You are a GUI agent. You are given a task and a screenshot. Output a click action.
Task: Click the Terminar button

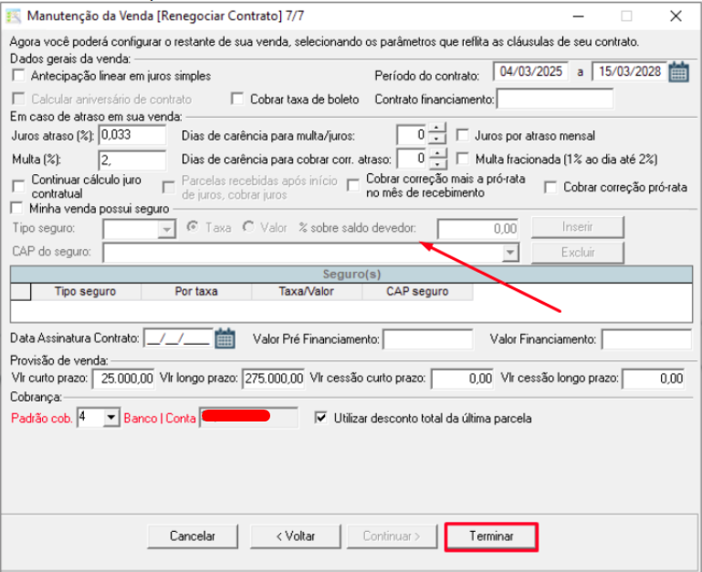point(491,536)
